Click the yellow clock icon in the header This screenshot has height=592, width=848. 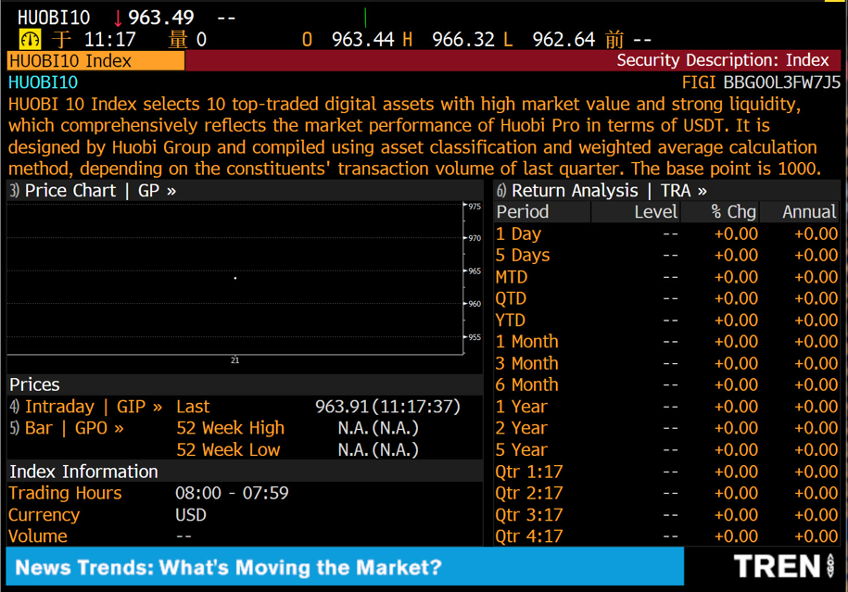[x=31, y=39]
